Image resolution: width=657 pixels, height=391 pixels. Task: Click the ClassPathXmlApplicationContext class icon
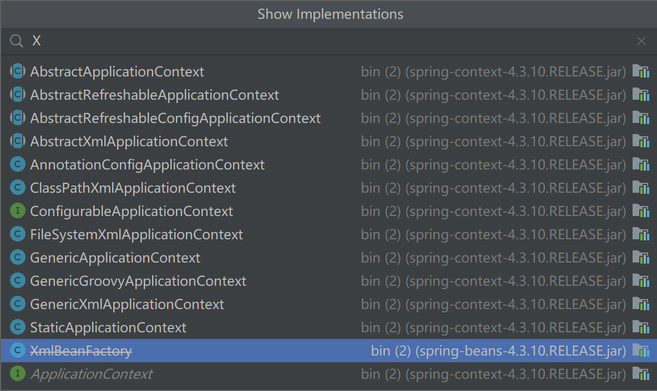tap(18, 188)
